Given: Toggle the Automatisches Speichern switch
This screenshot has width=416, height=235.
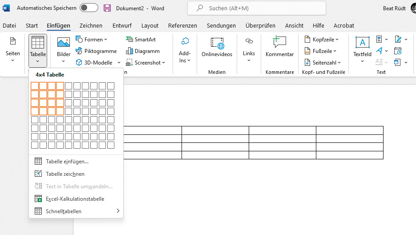Looking at the screenshot, I should (89, 8).
